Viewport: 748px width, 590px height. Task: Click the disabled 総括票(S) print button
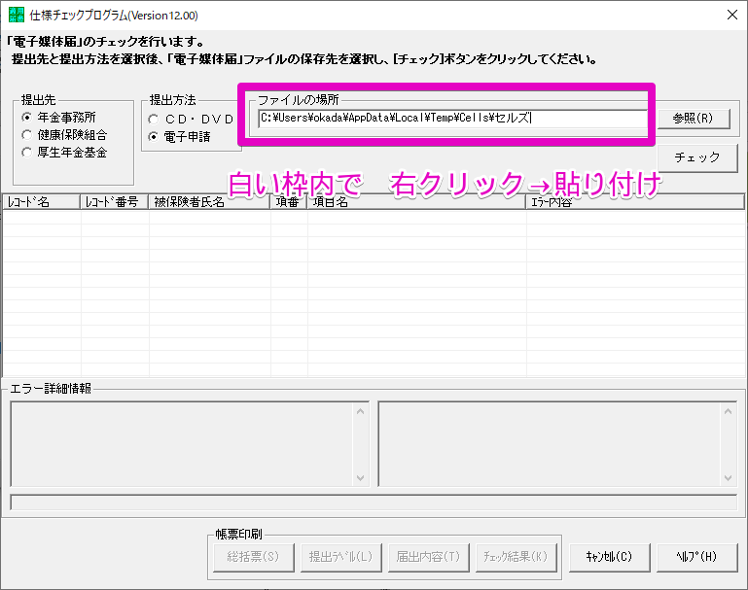[x=253, y=557]
